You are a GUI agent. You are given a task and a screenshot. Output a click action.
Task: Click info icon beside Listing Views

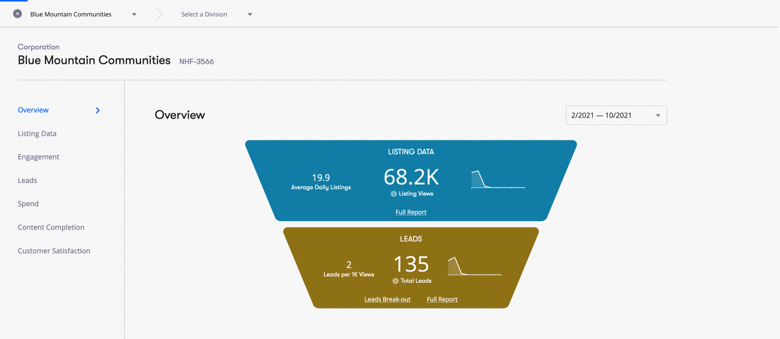tap(394, 194)
